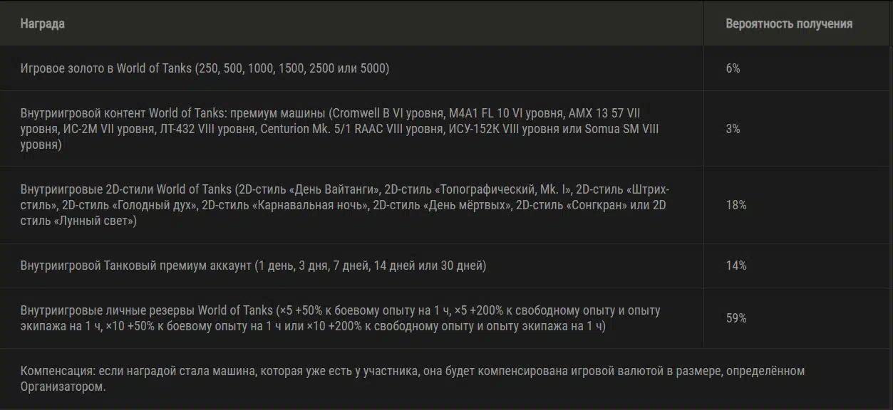The image size is (893, 410).
Task: Click the Компенсация note text
Action: [x=413, y=379]
